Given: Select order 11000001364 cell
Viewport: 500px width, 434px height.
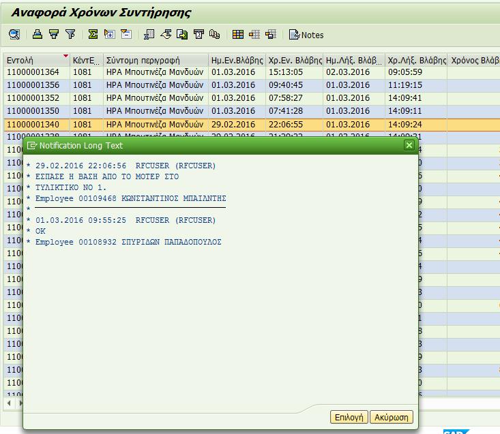Looking at the screenshot, I should pyautogui.click(x=37, y=72).
